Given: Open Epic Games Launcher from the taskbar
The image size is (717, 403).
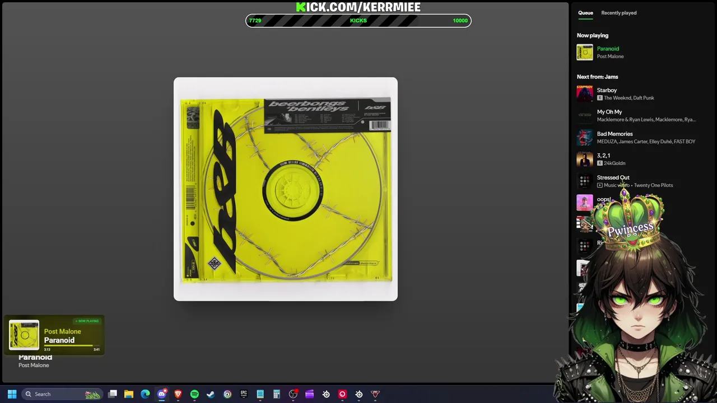Looking at the screenshot, I should 244,394.
